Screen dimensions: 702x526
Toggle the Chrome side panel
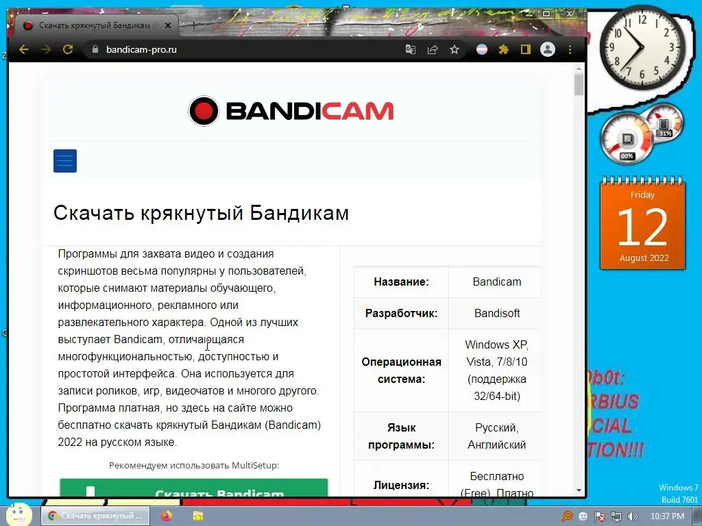pos(526,49)
